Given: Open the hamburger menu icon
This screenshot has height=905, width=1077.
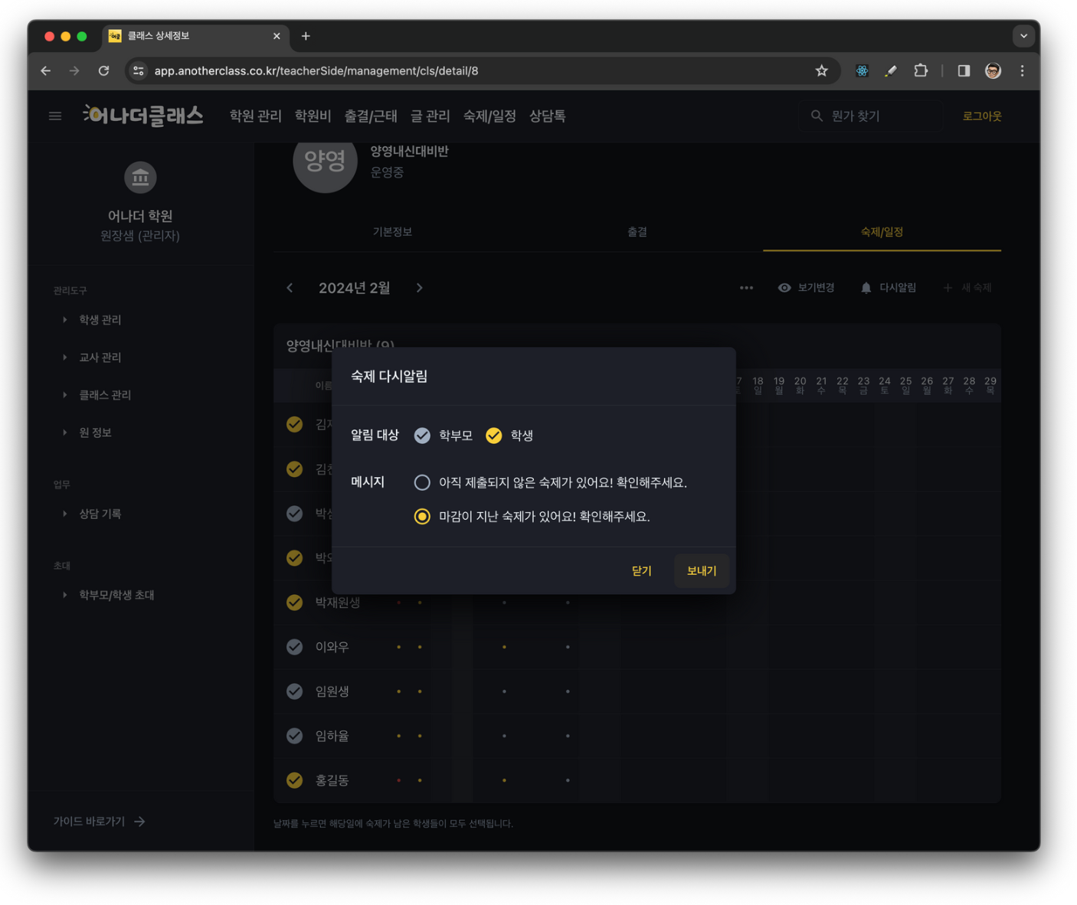Looking at the screenshot, I should (x=55, y=116).
